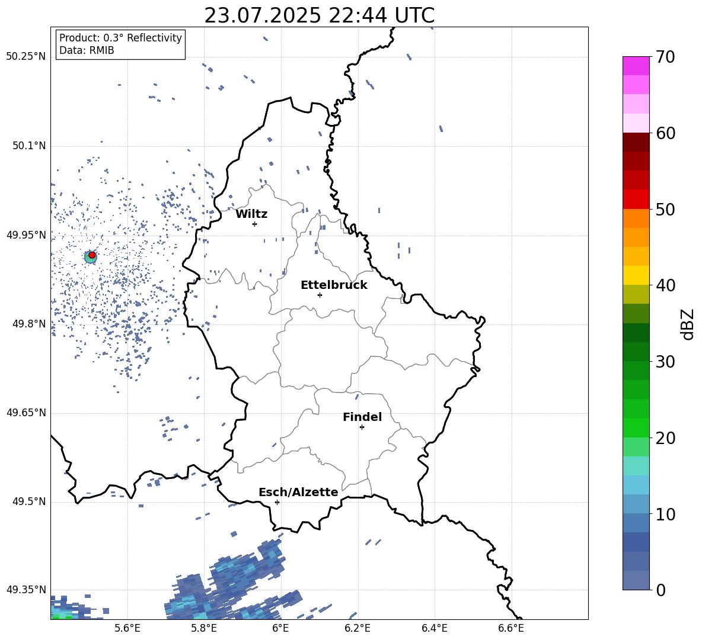
Task: Click the Wiltz station cross marker
Action: click(254, 224)
